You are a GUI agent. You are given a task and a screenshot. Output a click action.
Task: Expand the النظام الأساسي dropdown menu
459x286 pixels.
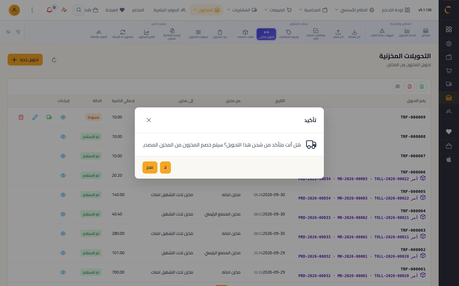354,10
